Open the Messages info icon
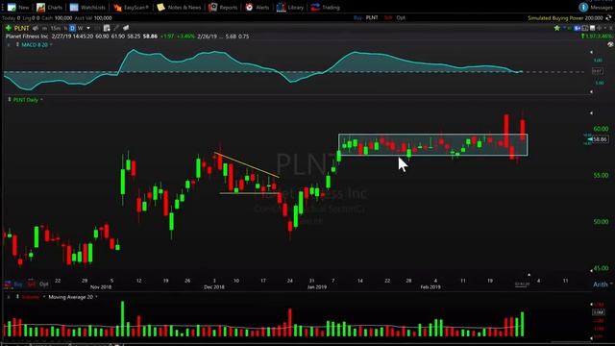 click(583, 8)
